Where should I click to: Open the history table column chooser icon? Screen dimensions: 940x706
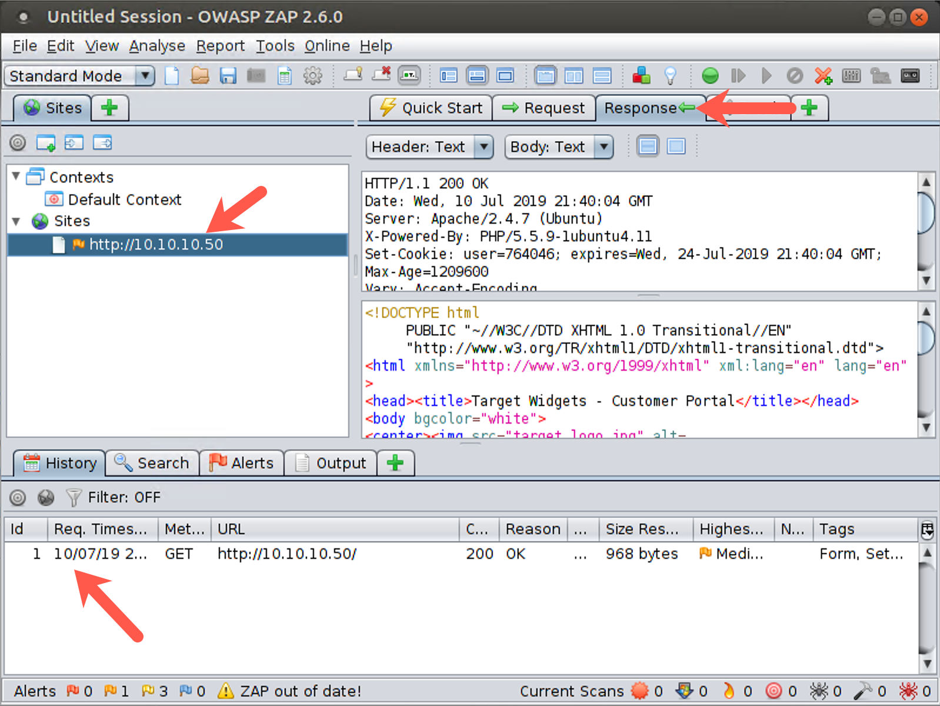(927, 529)
